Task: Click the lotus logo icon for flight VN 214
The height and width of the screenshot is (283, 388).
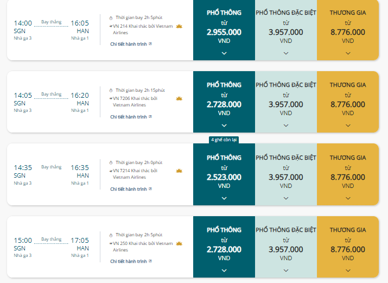Action: [x=179, y=26]
